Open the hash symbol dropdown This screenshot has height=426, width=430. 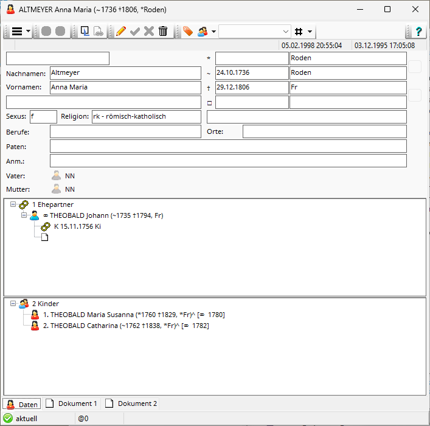tap(303, 32)
